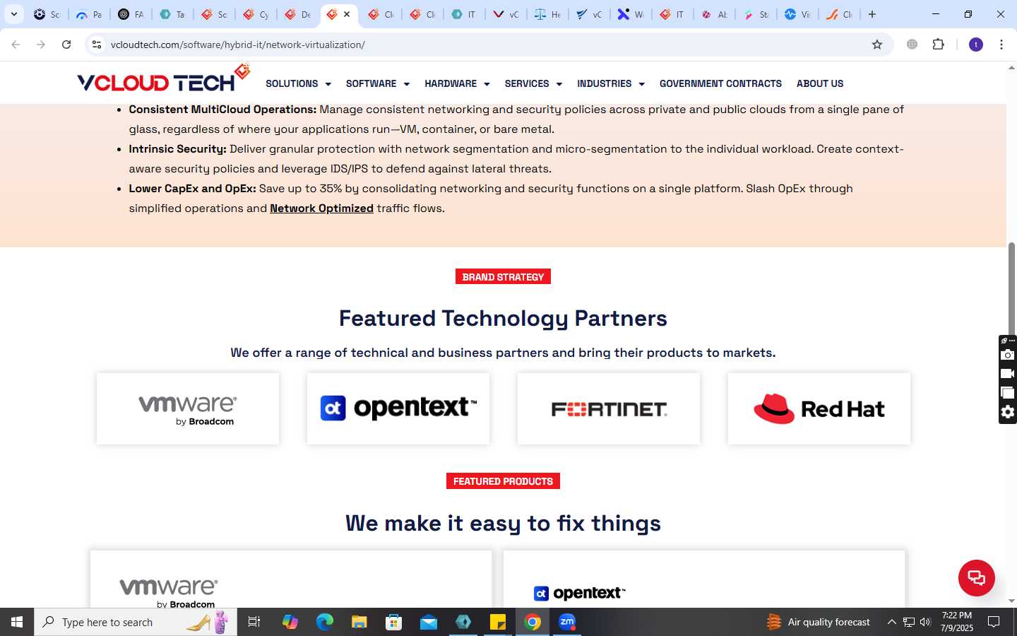Switch to the 'He' browser tab
This screenshot has height=636, width=1017.
[548, 14]
